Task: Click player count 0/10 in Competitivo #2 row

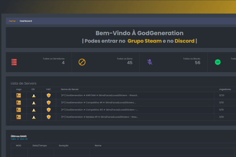Action: click(x=221, y=110)
